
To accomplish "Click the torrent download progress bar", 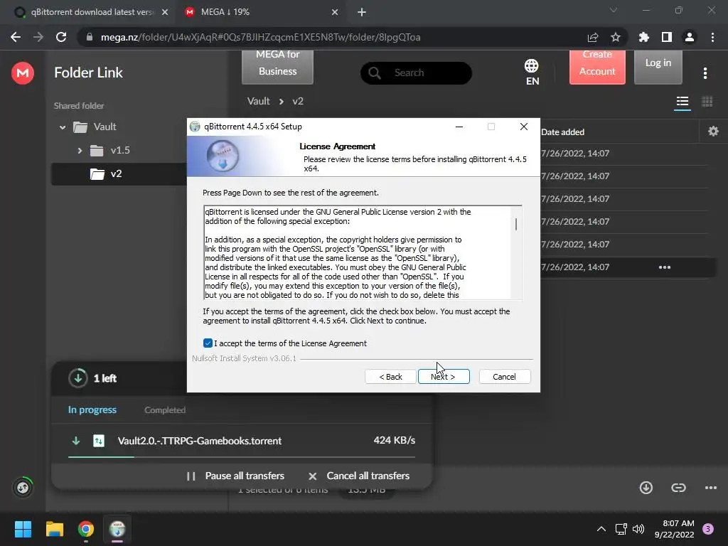I will 242,457.
